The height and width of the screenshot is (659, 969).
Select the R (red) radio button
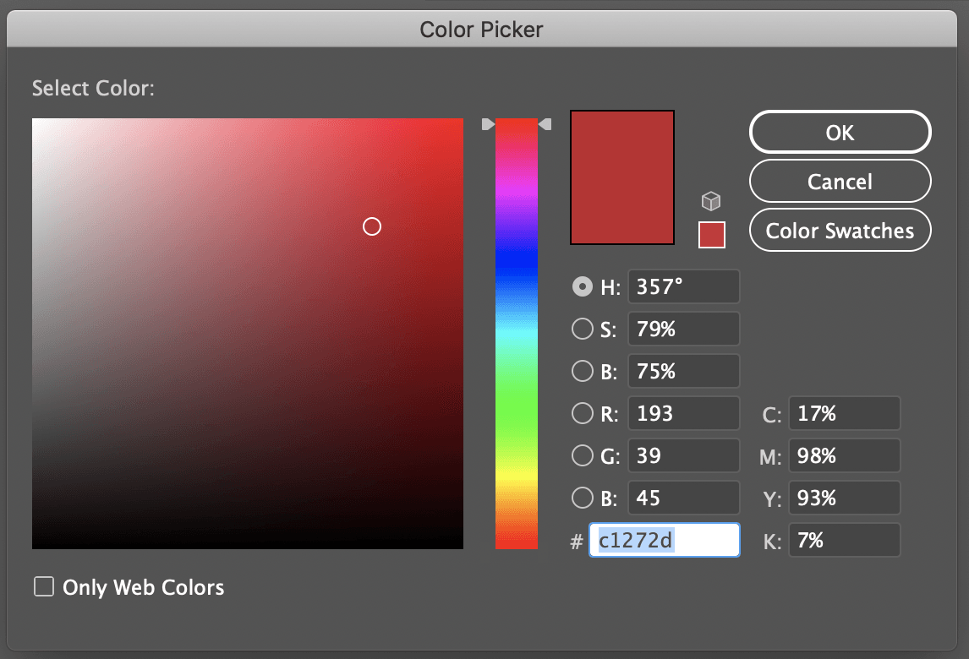pyautogui.click(x=583, y=413)
